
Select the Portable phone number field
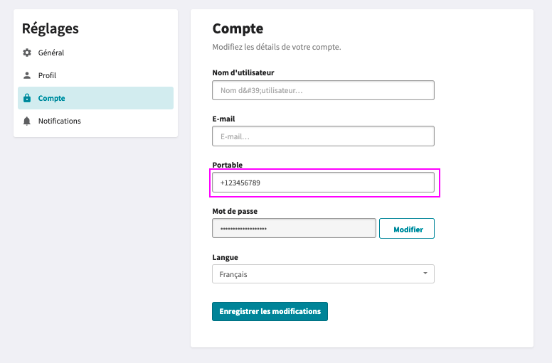pyautogui.click(x=323, y=183)
